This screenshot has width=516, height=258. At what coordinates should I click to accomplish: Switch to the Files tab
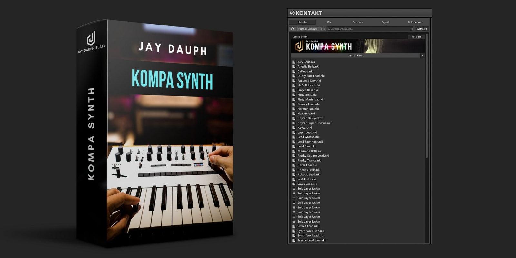(x=330, y=22)
